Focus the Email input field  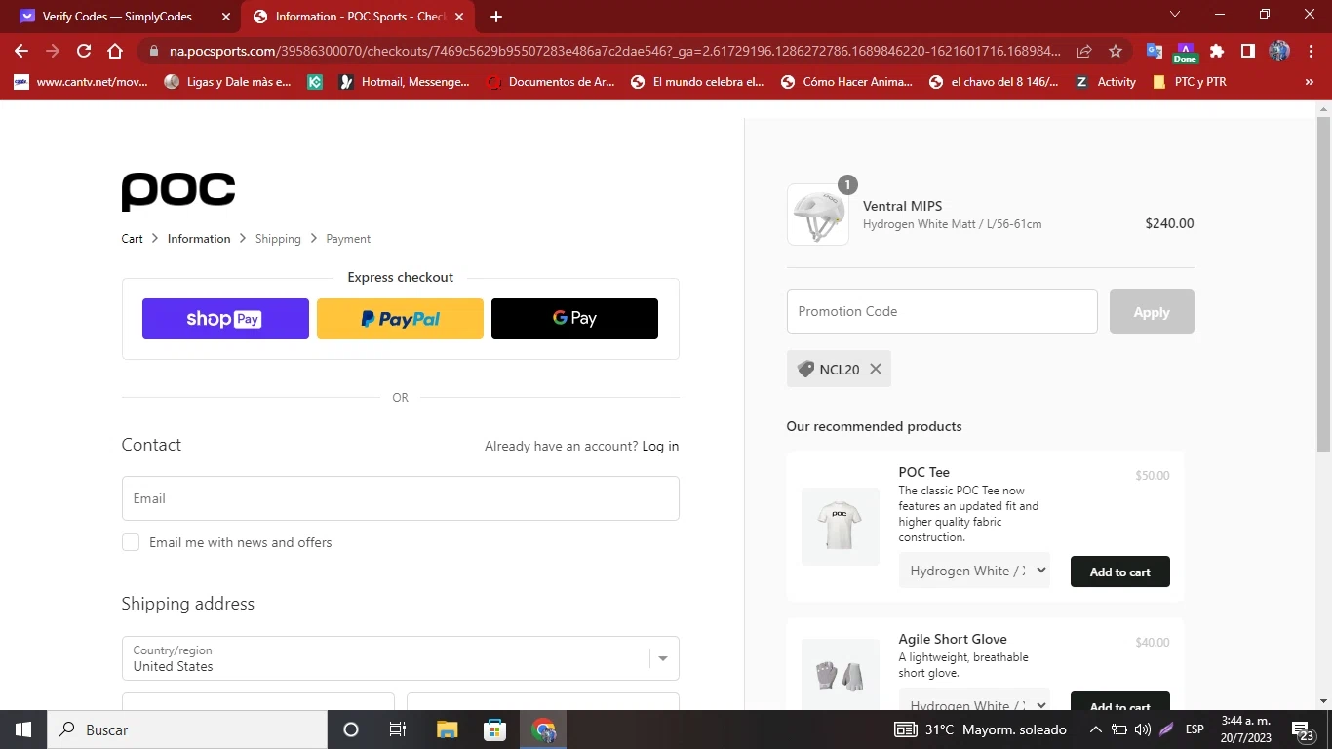tap(400, 498)
